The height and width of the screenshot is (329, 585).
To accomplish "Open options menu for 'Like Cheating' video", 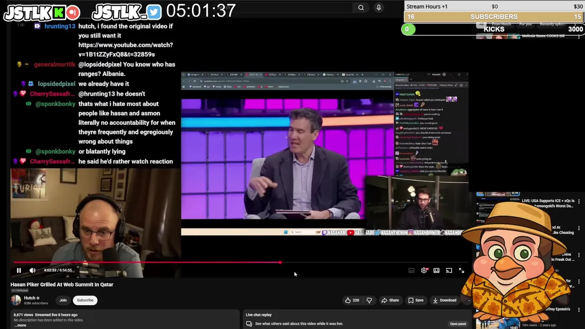I will pos(579,228).
